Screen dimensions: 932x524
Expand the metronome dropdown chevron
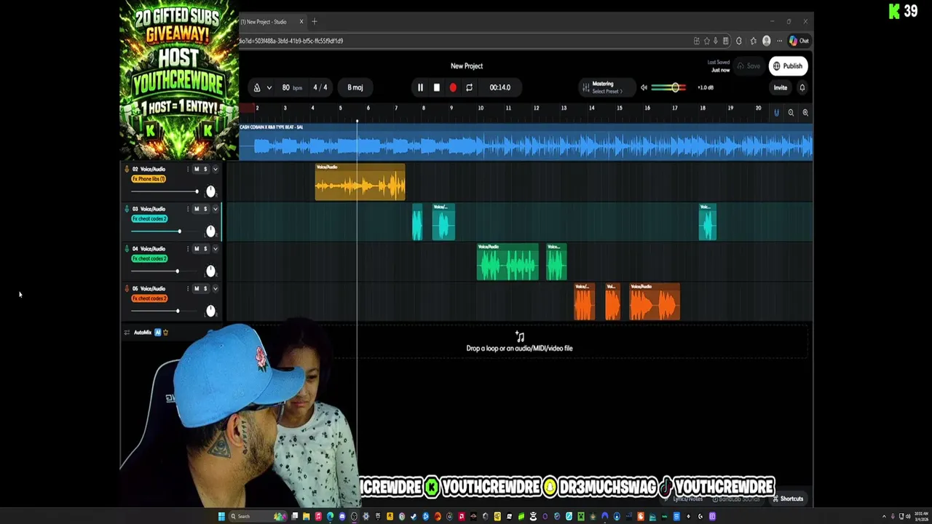click(269, 87)
